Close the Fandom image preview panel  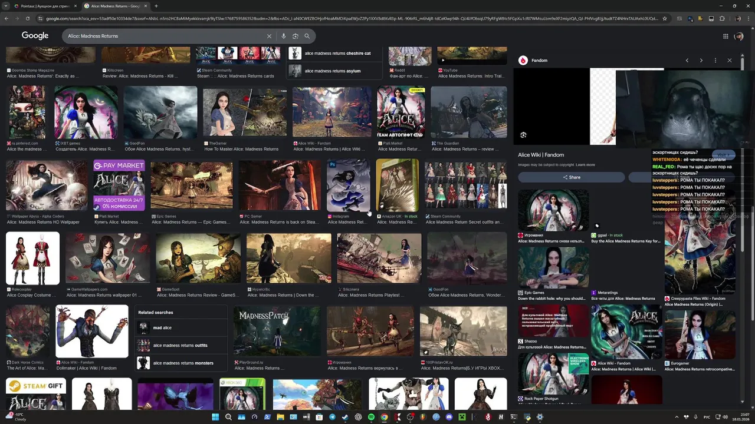(x=729, y=60)
